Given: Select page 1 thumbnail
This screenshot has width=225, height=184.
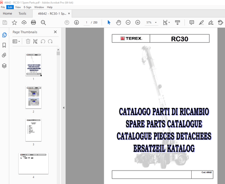Looking at the screenshot, I should pyautogui.click(x=33, y=64).
